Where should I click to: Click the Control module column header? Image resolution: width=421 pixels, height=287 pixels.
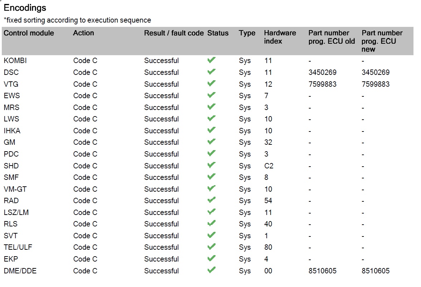[x=29, y=33]
